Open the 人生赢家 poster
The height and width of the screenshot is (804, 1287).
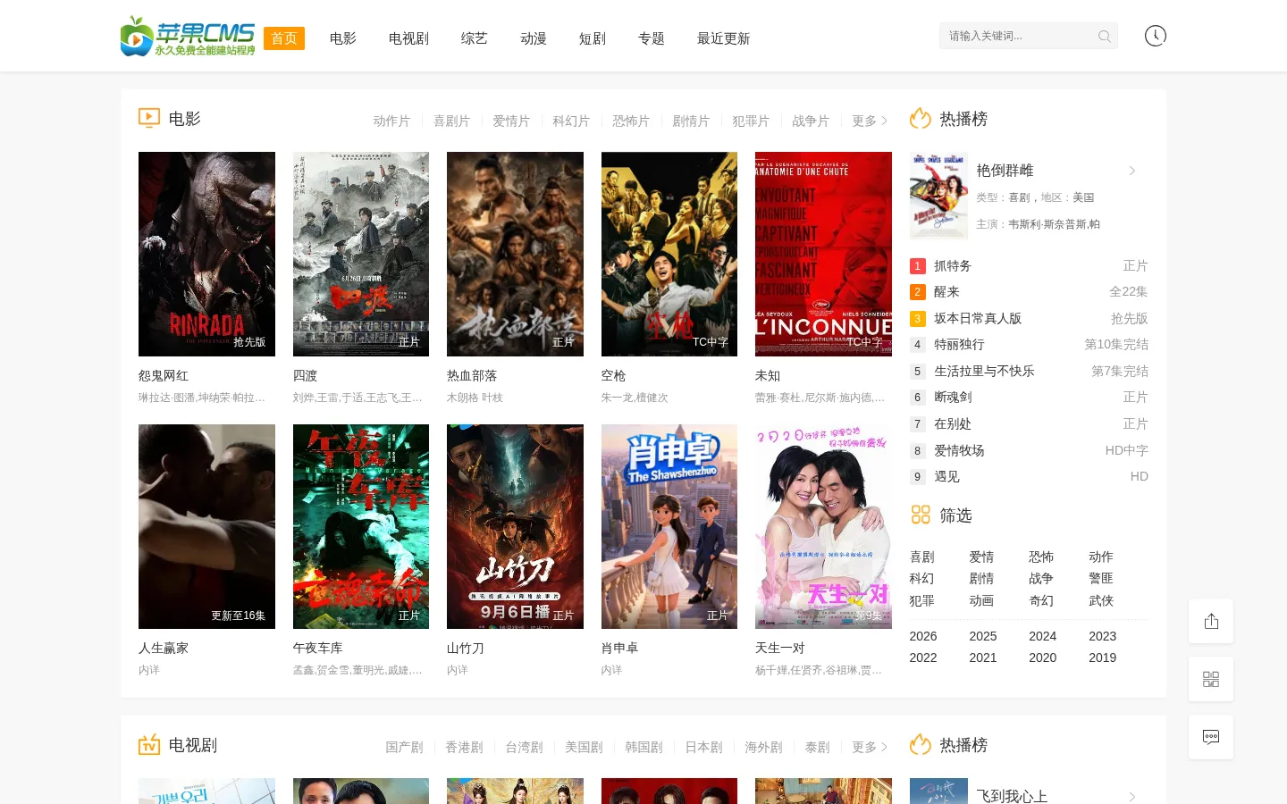pyautogui.click(x=206, y=526)
